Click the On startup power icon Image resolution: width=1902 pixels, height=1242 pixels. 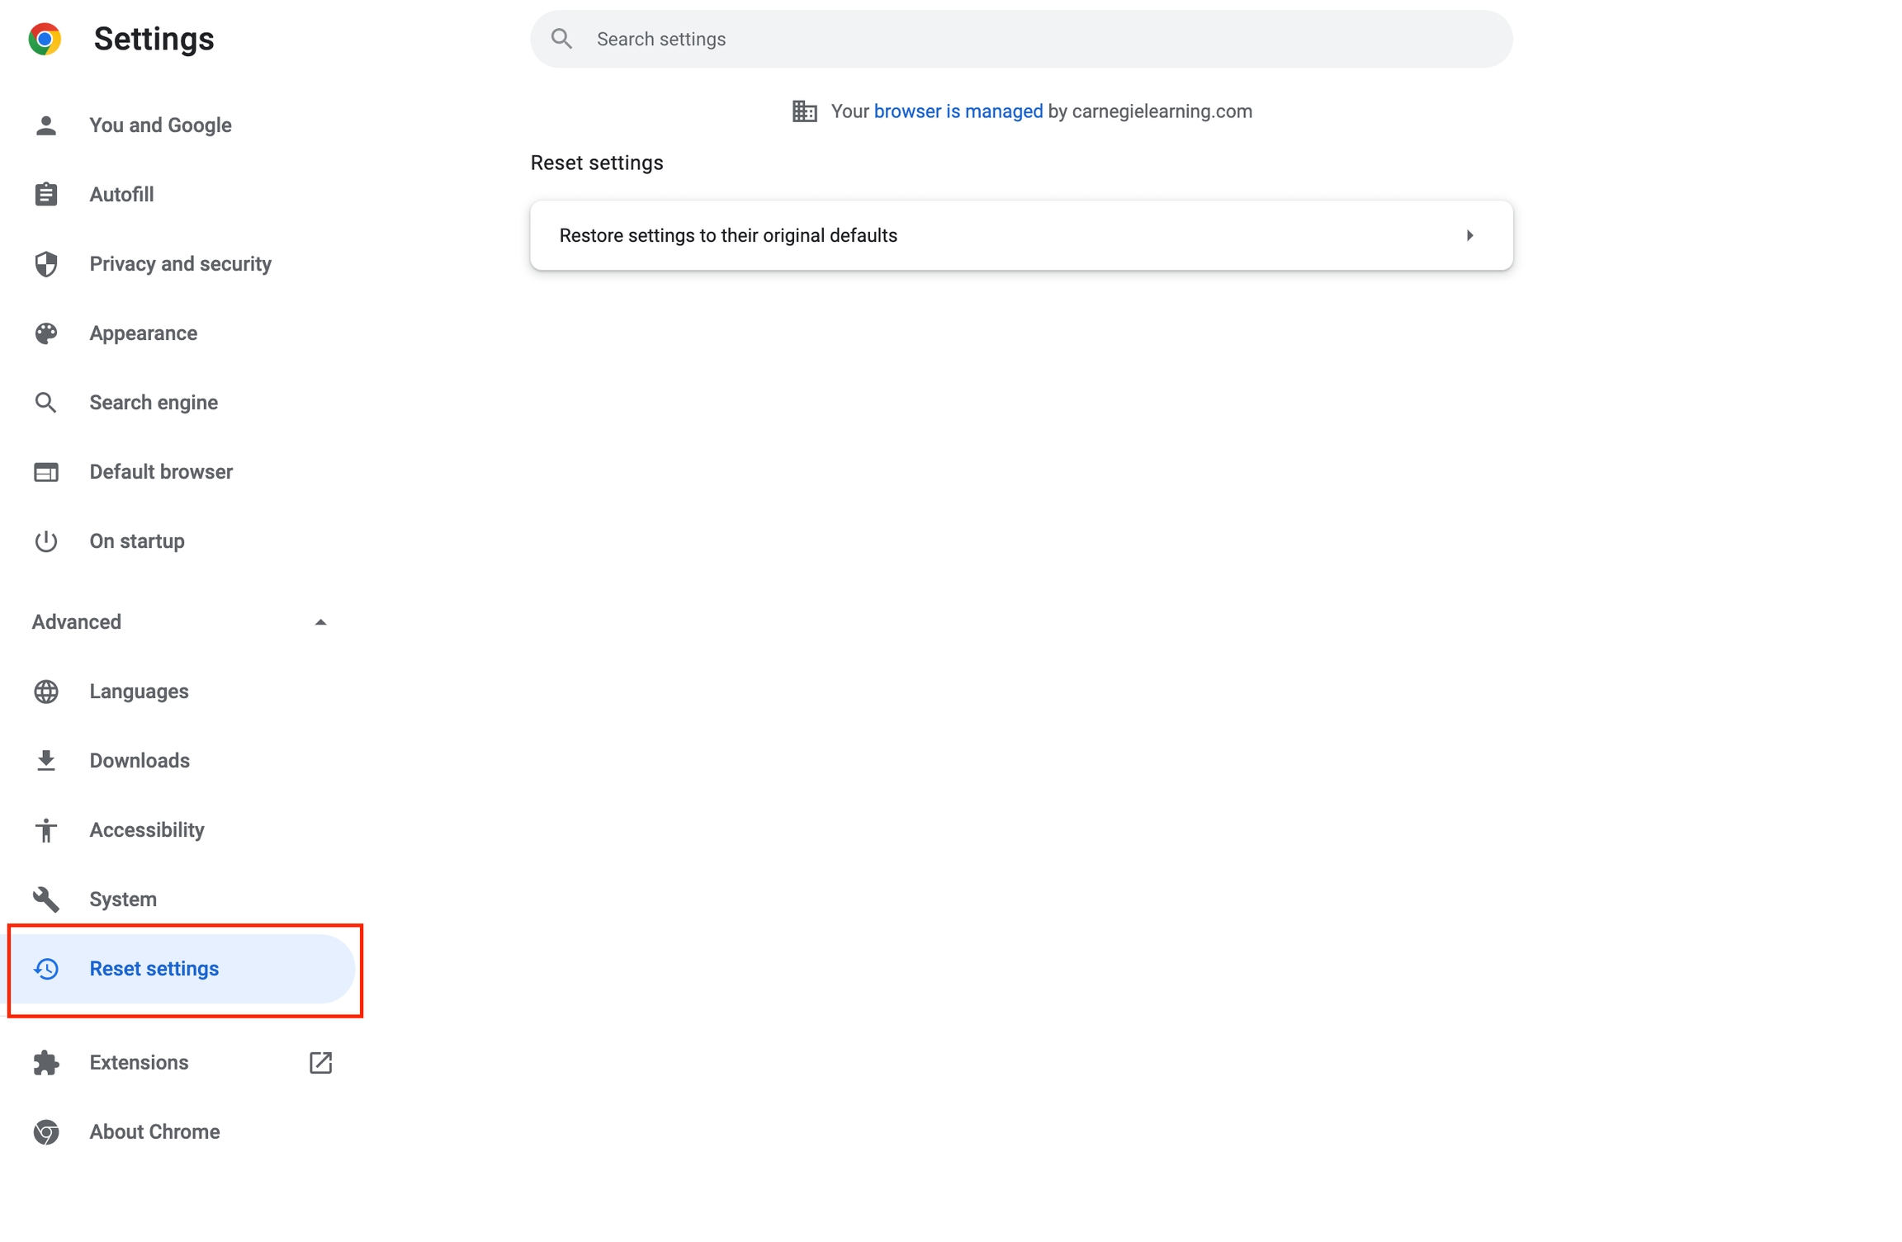click(46, 541)
